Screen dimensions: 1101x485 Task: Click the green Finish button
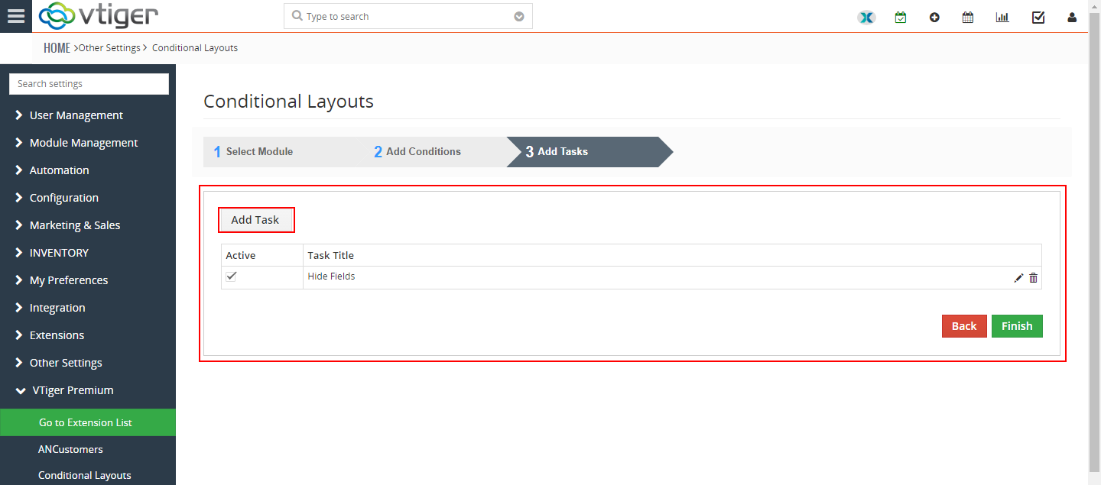click(1017, 326)
